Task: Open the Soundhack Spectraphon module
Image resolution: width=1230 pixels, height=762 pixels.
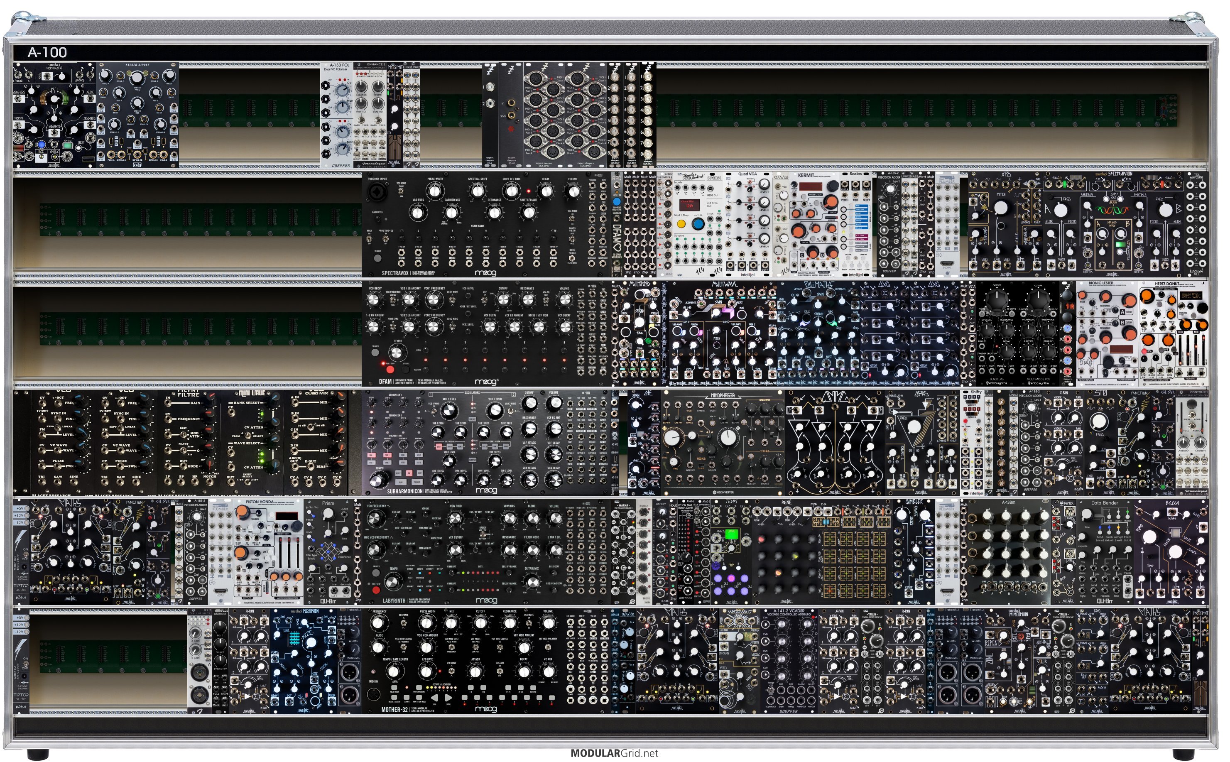Action: 1114,224
